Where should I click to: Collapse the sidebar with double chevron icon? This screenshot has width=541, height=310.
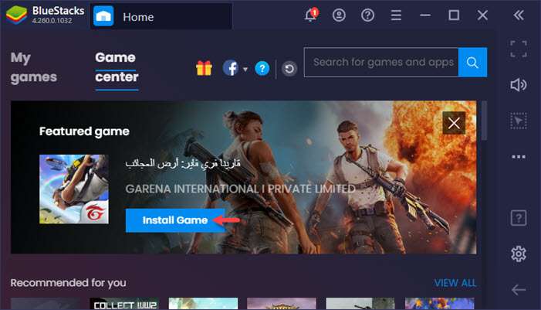pyautogui.click(x=519, y=15)
